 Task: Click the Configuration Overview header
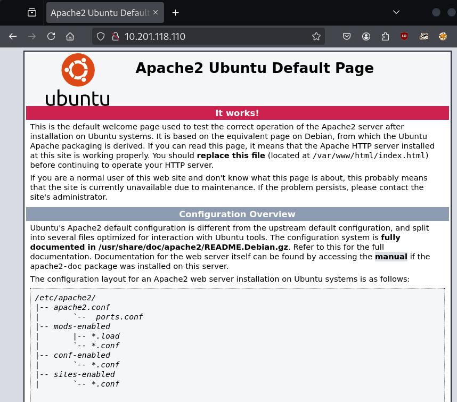click(237, 214)
